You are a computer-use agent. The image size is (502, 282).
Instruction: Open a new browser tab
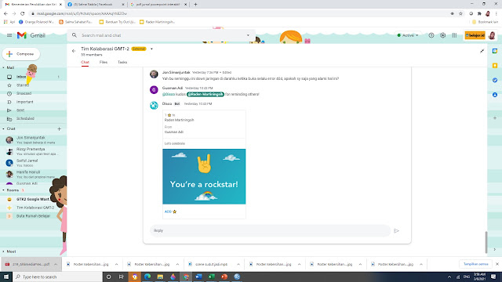coord(195,5)
